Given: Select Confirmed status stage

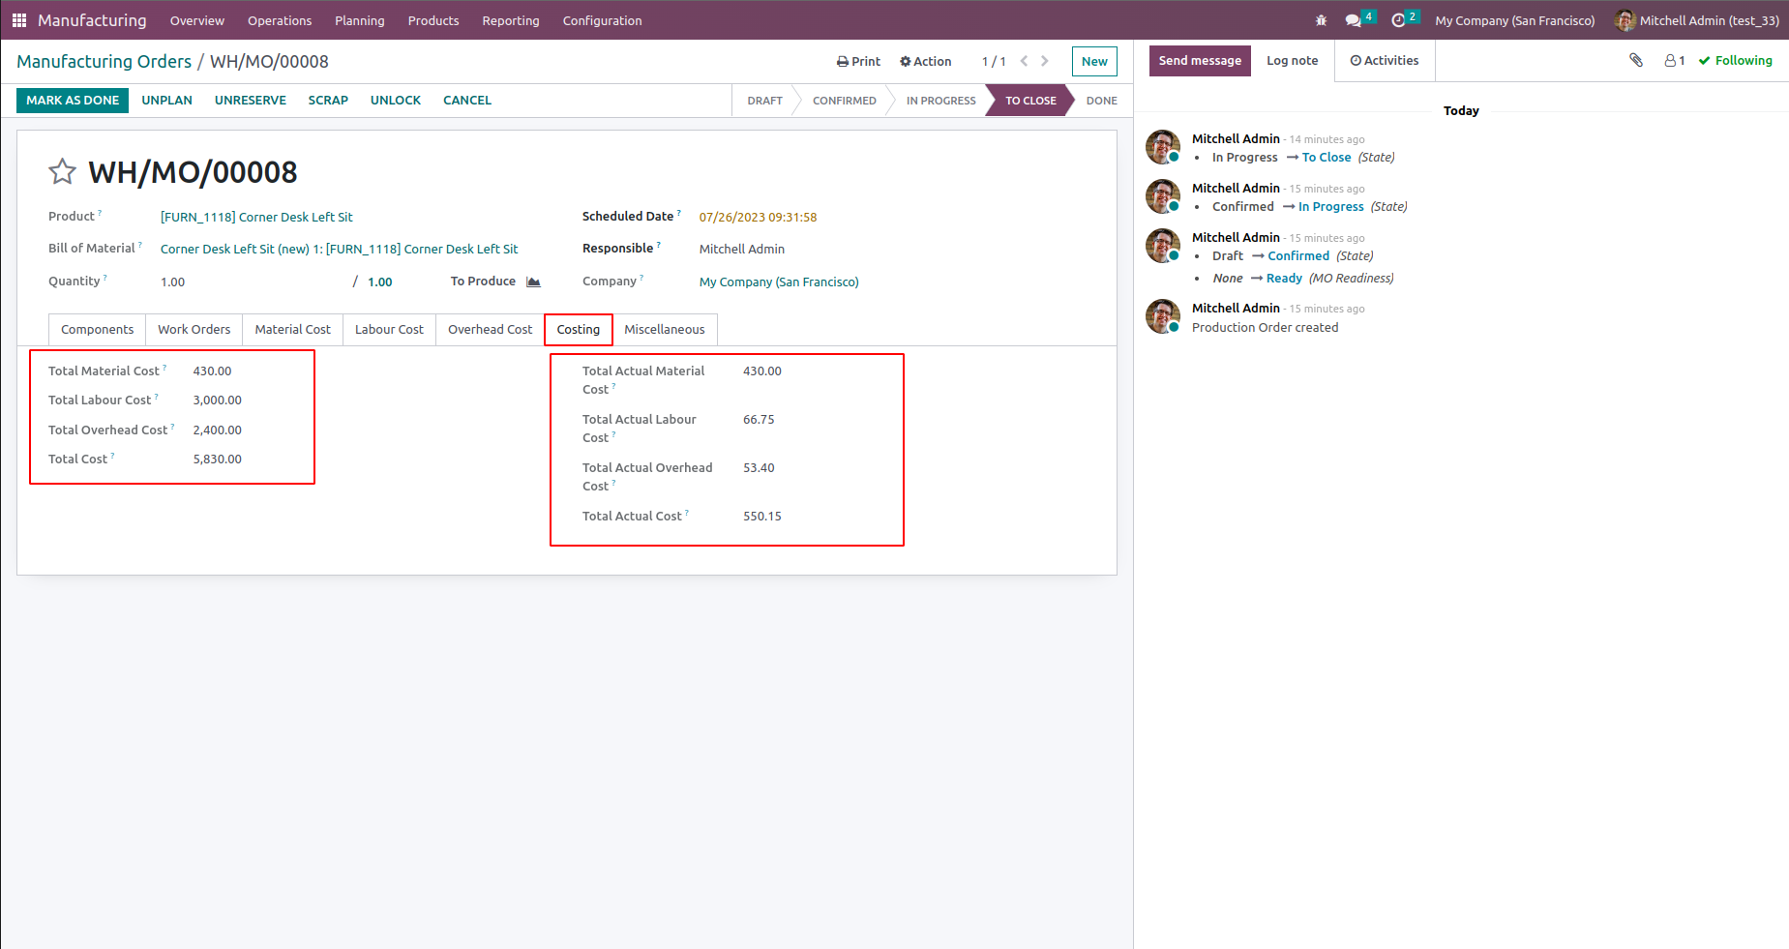Looking at the screenshot, I should 844,101.
